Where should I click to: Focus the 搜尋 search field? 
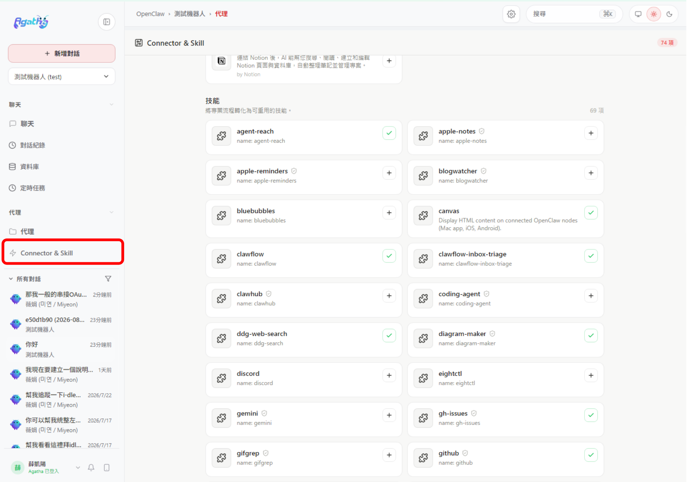(574, 14)
